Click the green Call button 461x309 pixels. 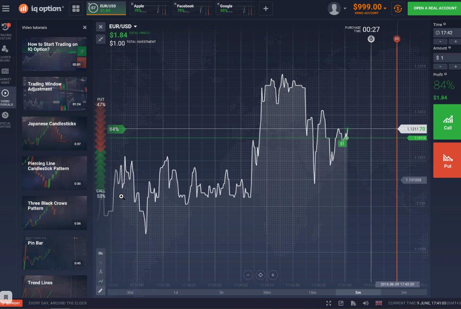pos(447,122)
